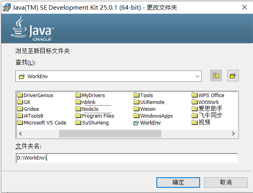Select the NodeJs folder
Viewport: 253px width, 193px height.
(90, 109)
